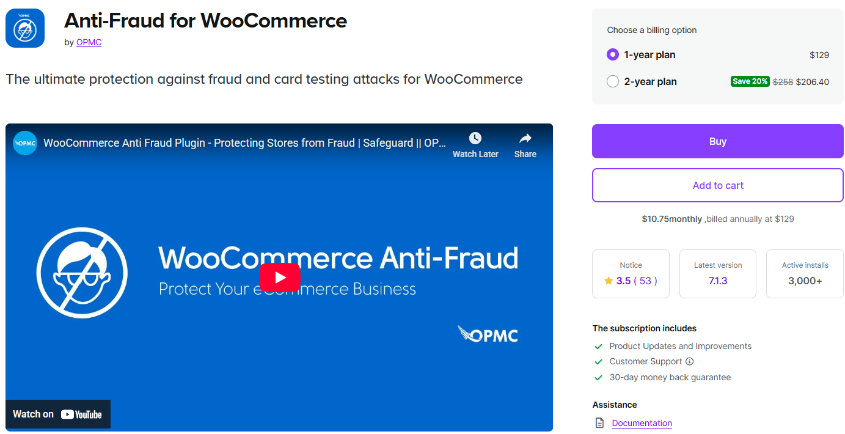Click the checkmark beside 30-day money back guarantee

coord(598,377)
